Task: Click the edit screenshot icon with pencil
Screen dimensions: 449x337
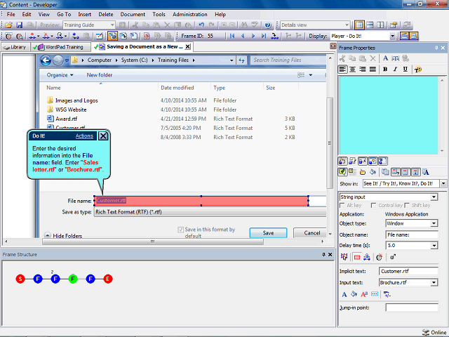Action: (x=100, y=36)
